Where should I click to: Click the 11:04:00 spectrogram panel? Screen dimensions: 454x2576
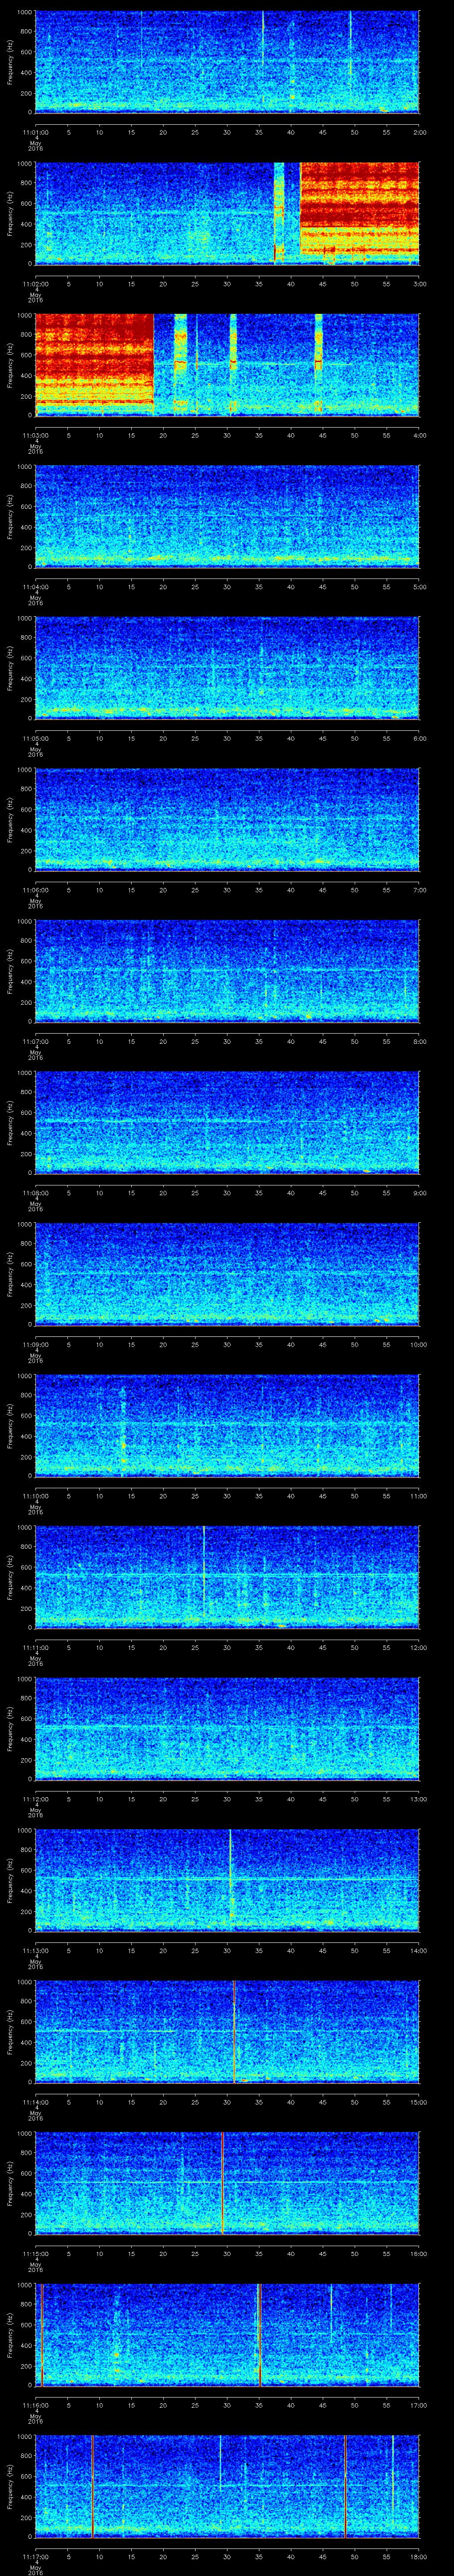[227, 516]
